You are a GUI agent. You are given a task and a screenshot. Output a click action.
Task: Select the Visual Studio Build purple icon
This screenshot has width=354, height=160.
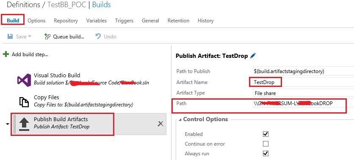[x=24, y=80]
